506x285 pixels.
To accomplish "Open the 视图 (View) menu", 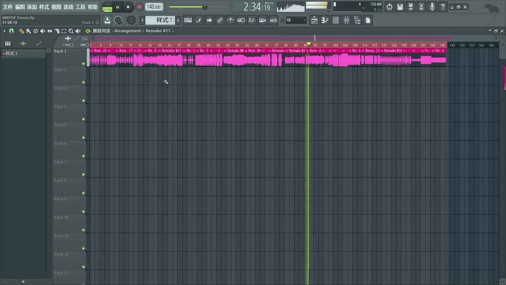I will [x=56, y=7].
